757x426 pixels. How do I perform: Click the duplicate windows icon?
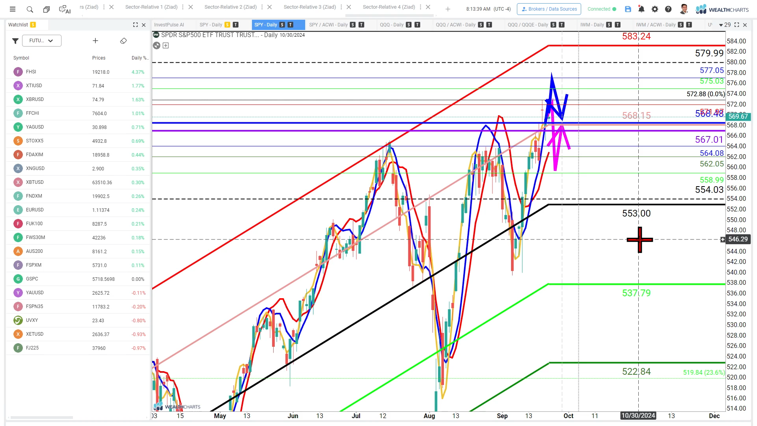pyautogui.click(x=47, y=9)
